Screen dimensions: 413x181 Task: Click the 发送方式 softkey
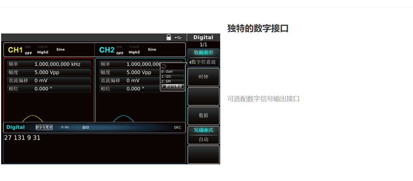pyautogui.click(x=203, y=135)
